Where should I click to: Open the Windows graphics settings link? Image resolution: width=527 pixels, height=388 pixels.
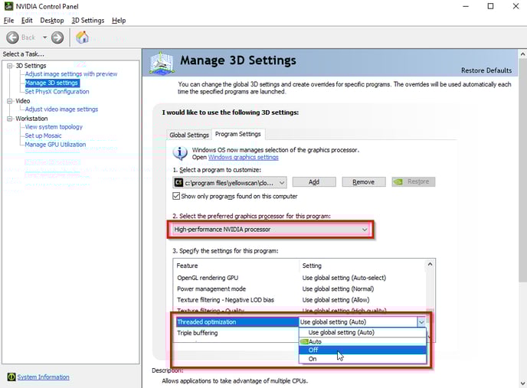(x=244, y=157)
